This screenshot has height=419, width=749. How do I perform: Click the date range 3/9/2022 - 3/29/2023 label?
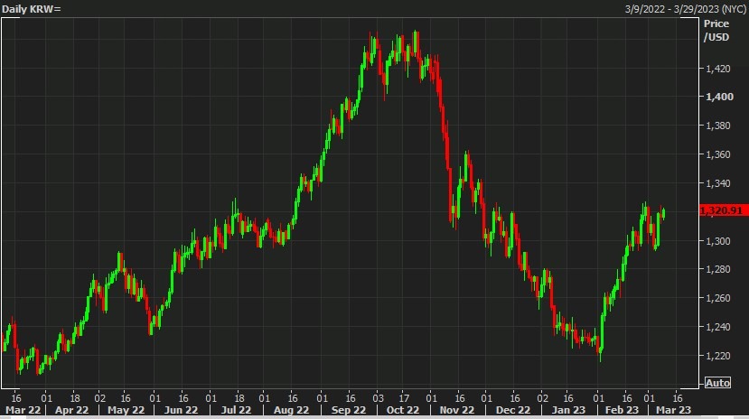tap(685, 9)
